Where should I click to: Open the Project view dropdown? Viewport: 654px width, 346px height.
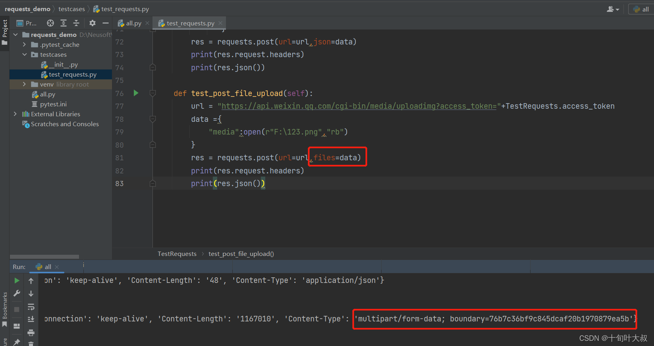[x=26, y=23]
